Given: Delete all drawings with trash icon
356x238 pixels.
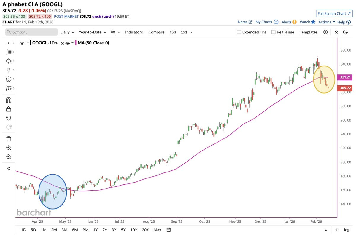Looking at the screenshot, I should tap(9, 139).
